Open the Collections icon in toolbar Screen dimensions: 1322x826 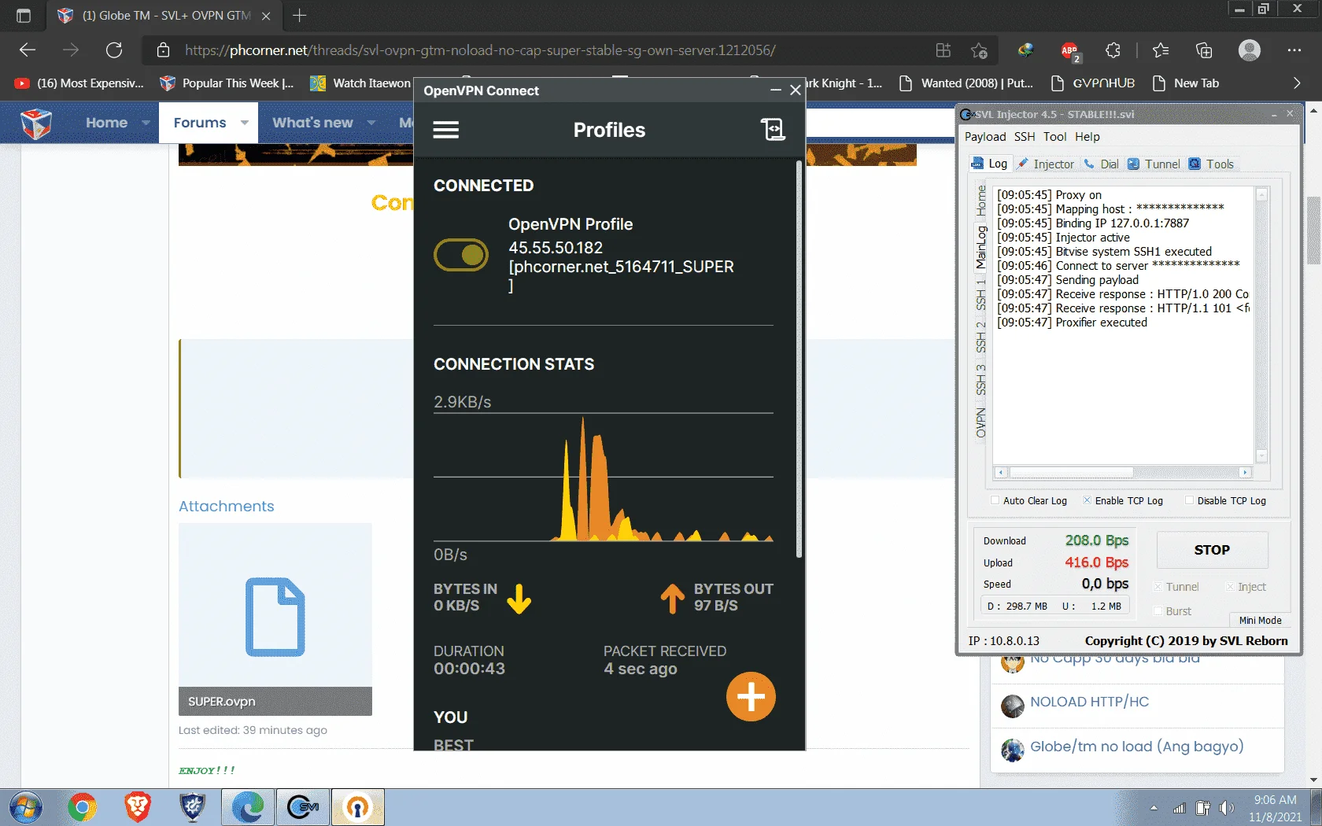pyautogui.click(x=1204, y=50)
